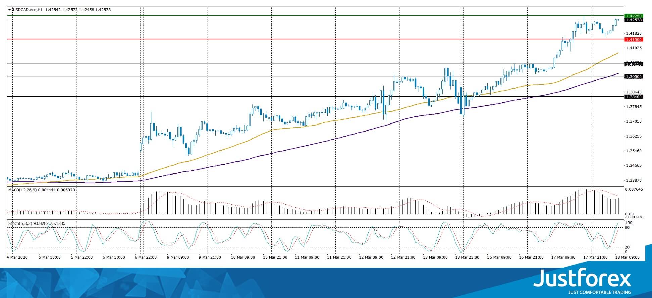Click the 1.36255 price scale value
The height and width of the screenshot is (298, 652).
click(x=634, y=136)
